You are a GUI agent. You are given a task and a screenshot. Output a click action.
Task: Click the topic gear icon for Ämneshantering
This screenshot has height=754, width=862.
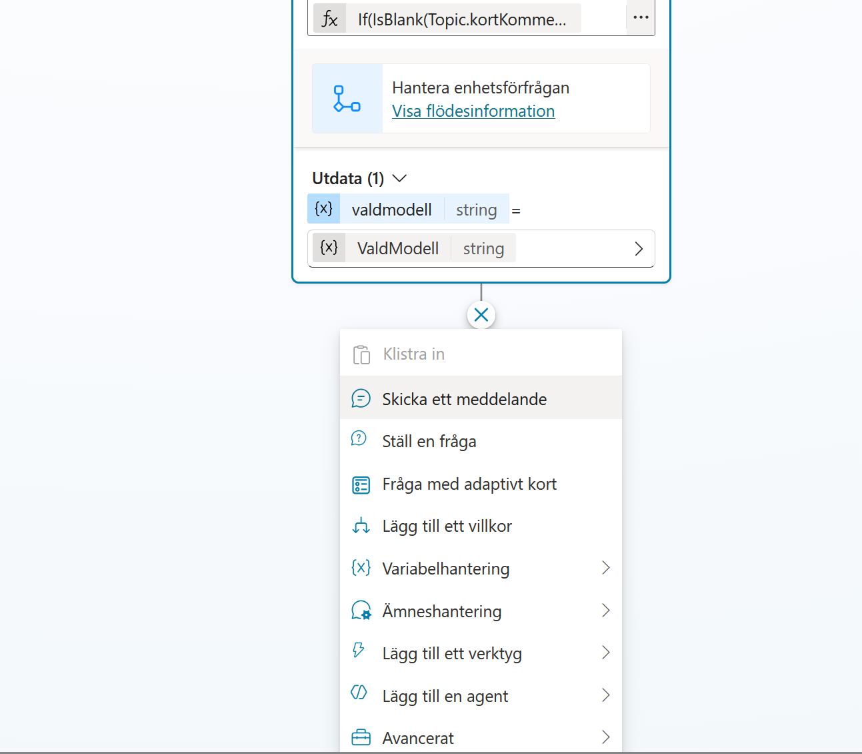(361, 611)
